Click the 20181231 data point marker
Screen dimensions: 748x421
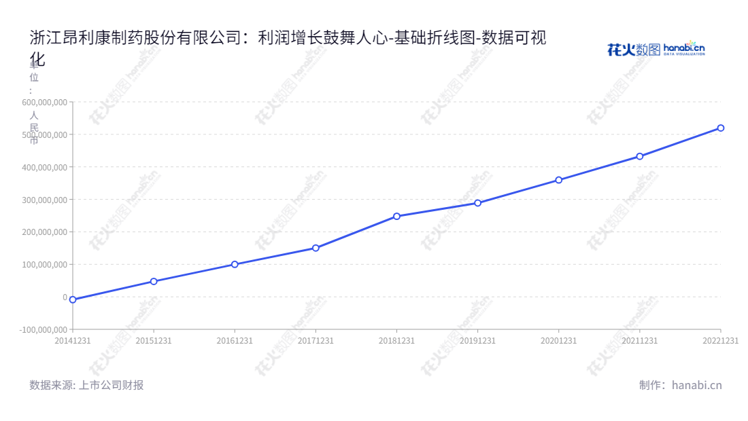tap(397, 216)
